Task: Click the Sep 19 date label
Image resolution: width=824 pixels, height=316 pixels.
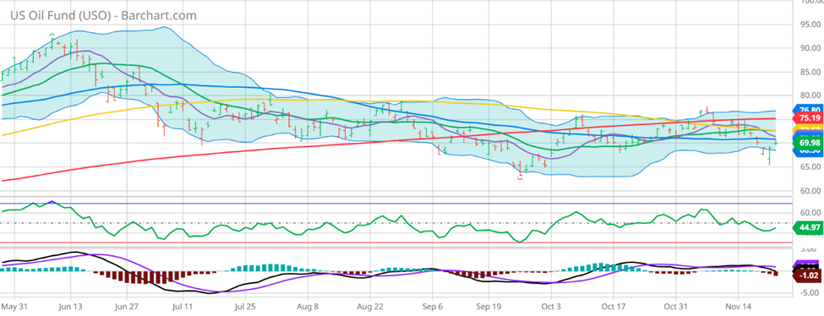Action: [x=488, y=306]
